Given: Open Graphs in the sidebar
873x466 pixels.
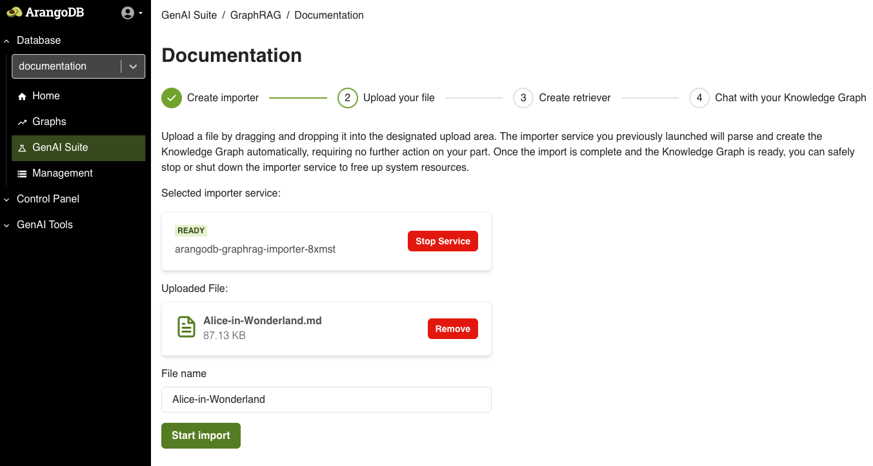Looking at the screenshot, I should [x=78, y=122].
